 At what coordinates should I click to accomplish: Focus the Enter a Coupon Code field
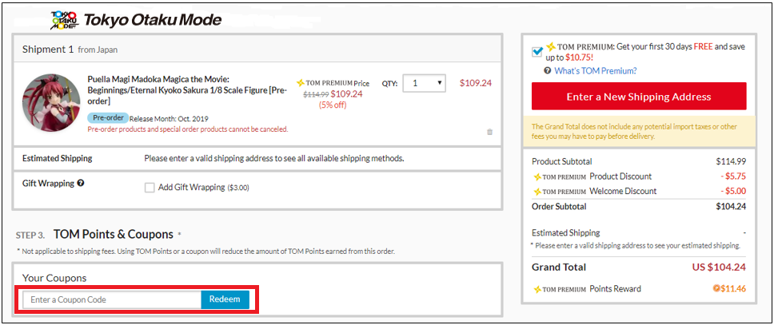(112, 299)
